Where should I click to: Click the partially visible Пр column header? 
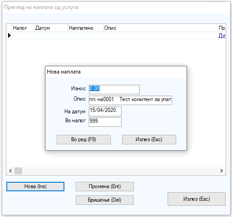point(222,28)
